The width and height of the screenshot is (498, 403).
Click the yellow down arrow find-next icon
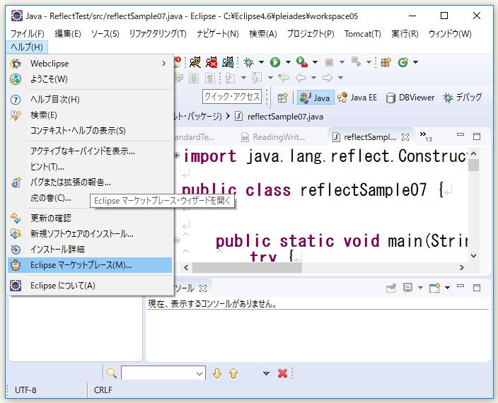tap(217, 373)
